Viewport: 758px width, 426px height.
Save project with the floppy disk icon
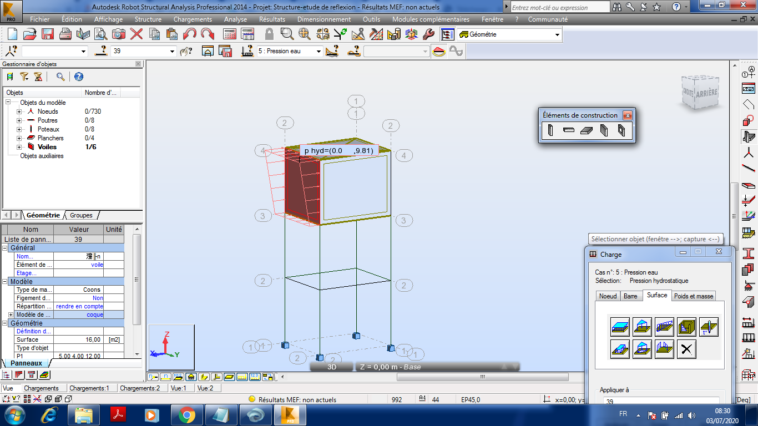click(48, 34)
